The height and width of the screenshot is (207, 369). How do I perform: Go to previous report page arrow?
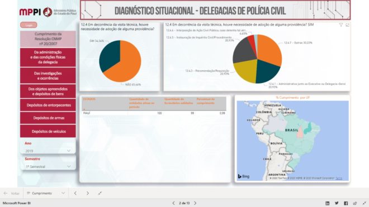pyautogui.click(x=173, y=203)
